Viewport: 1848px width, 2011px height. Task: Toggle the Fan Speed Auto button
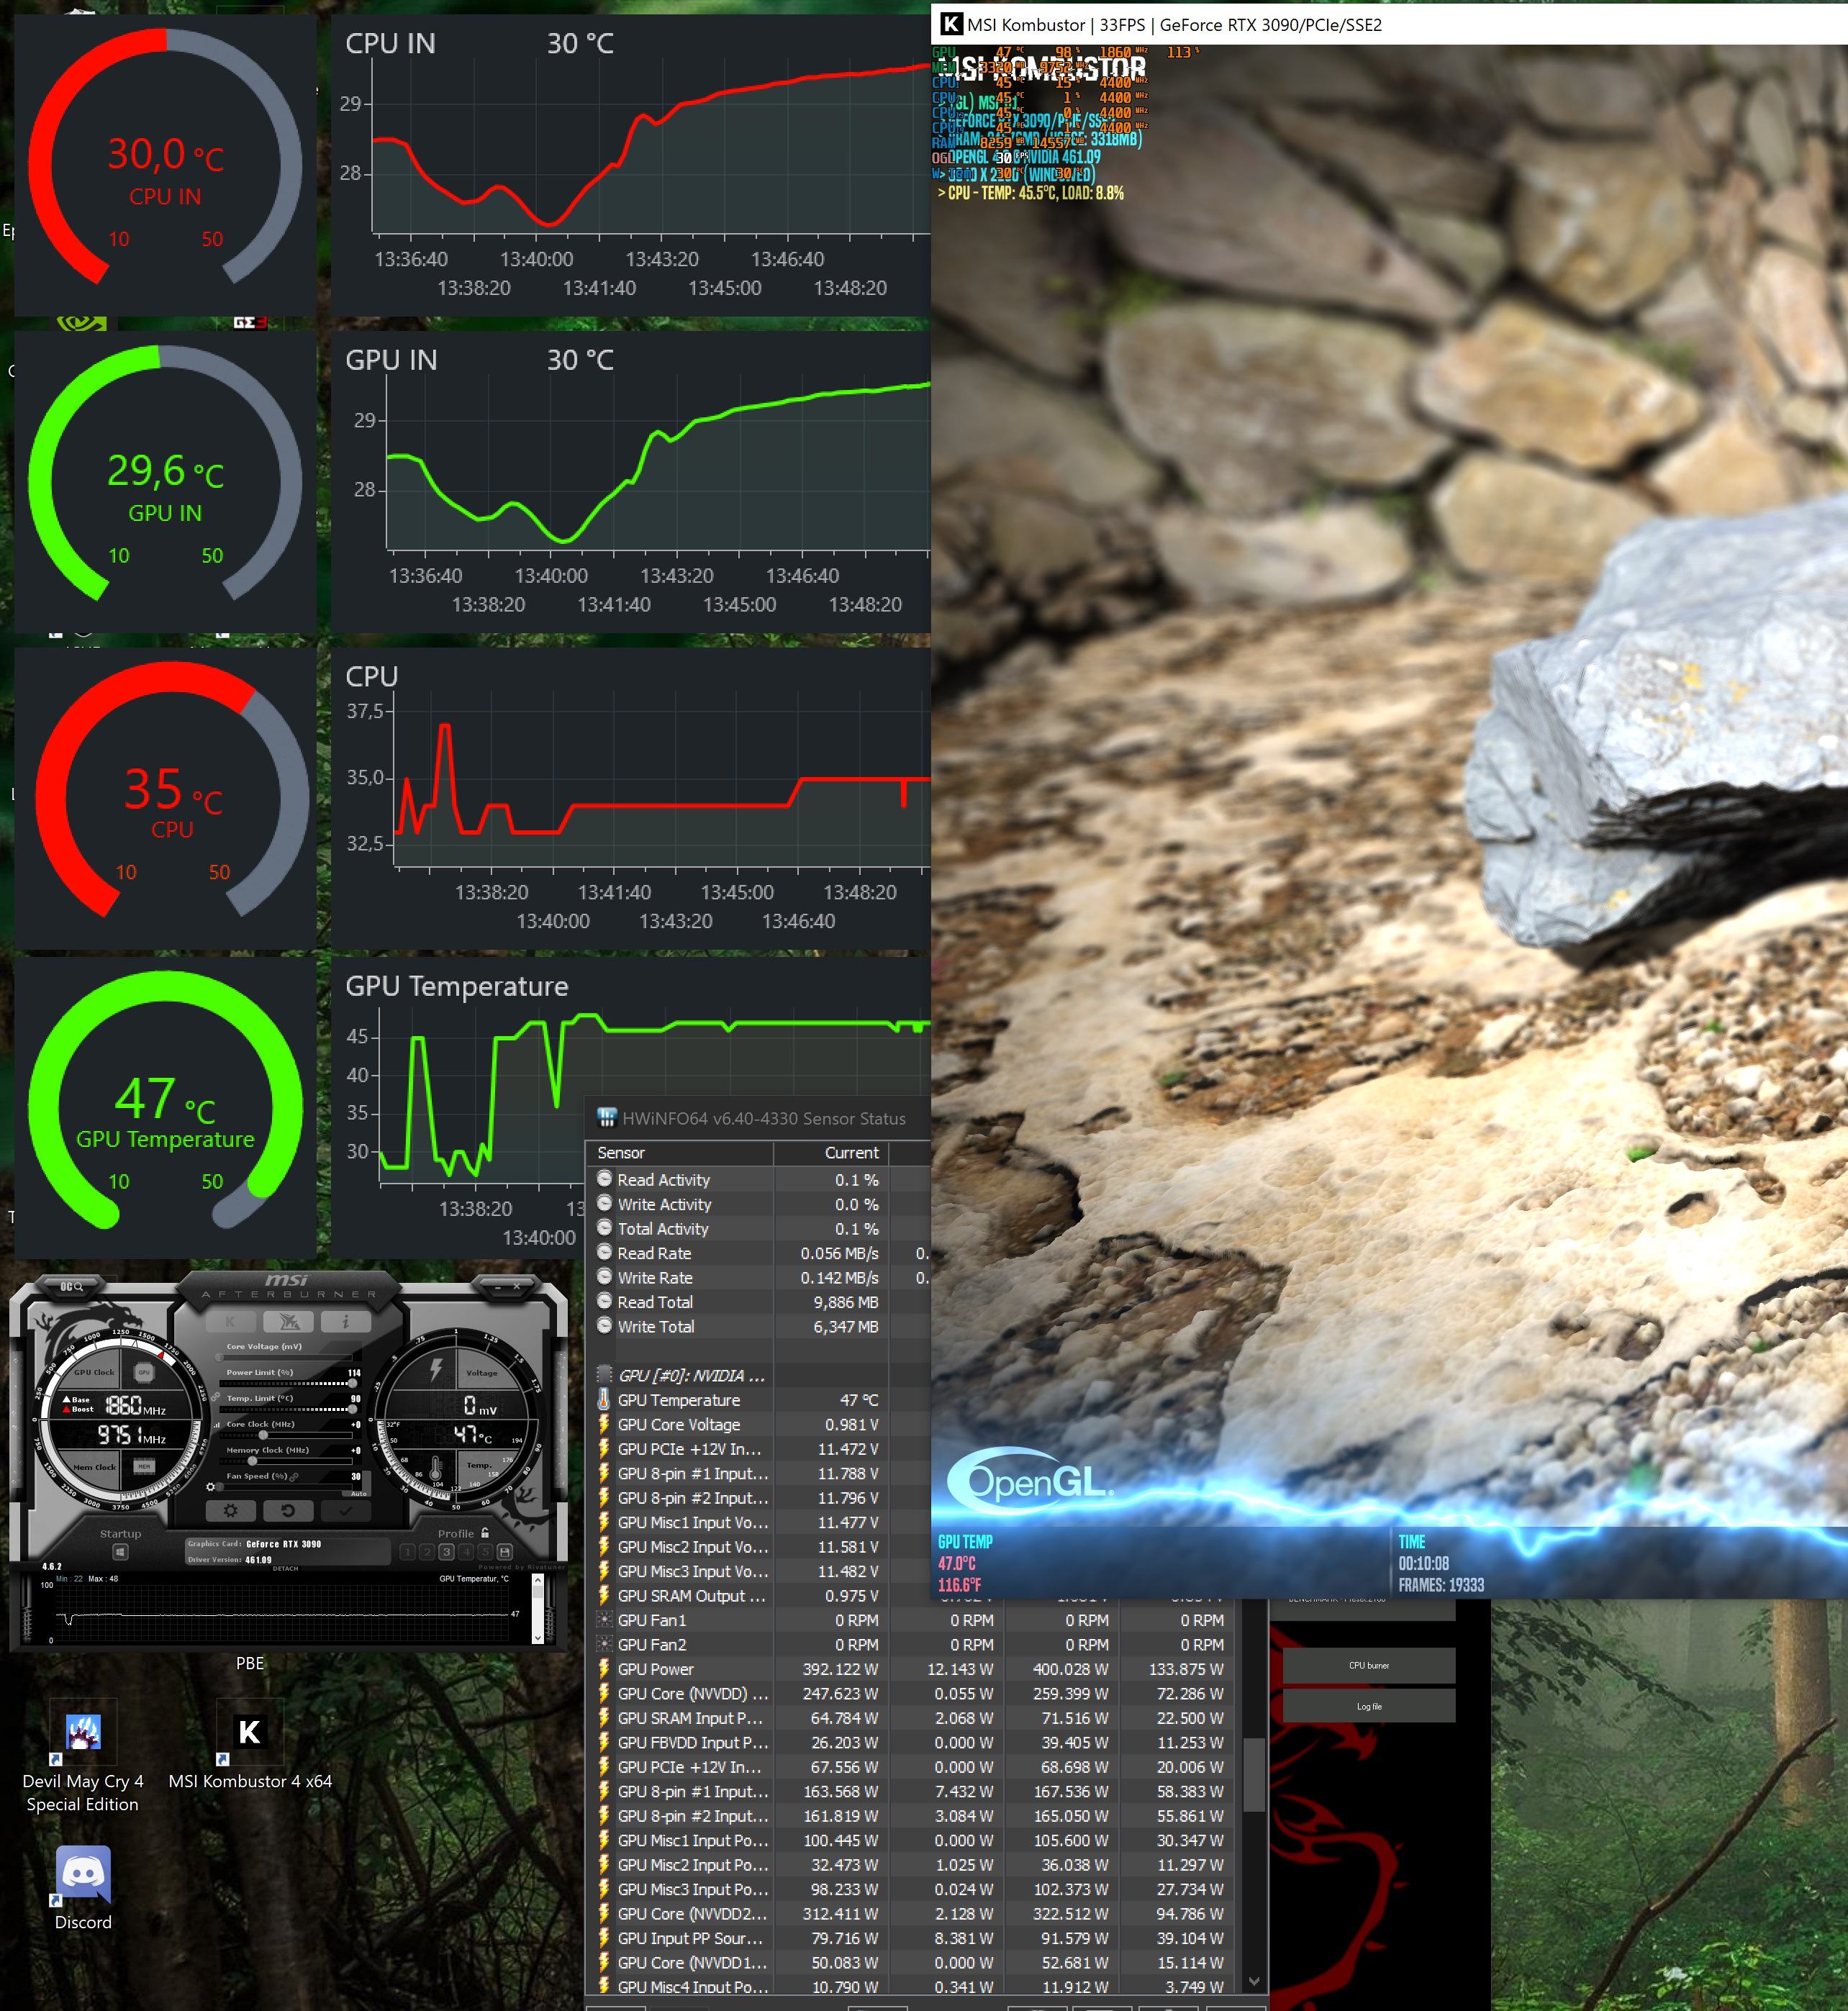tap(359, 1494)
